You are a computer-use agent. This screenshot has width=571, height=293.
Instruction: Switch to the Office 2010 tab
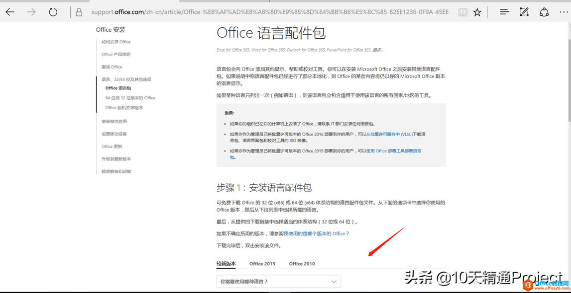[x=302, y=264]
